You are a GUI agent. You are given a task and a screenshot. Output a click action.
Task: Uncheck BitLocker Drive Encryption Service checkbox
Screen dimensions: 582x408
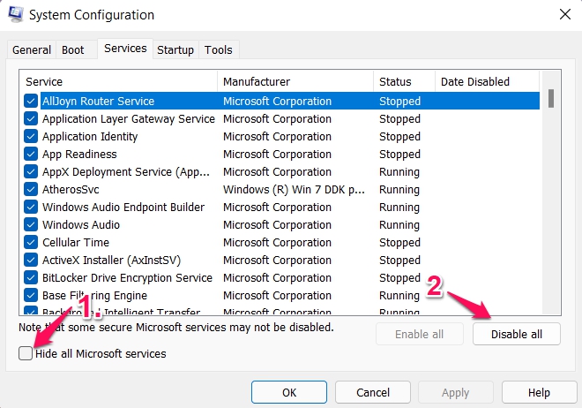[31, 277]
